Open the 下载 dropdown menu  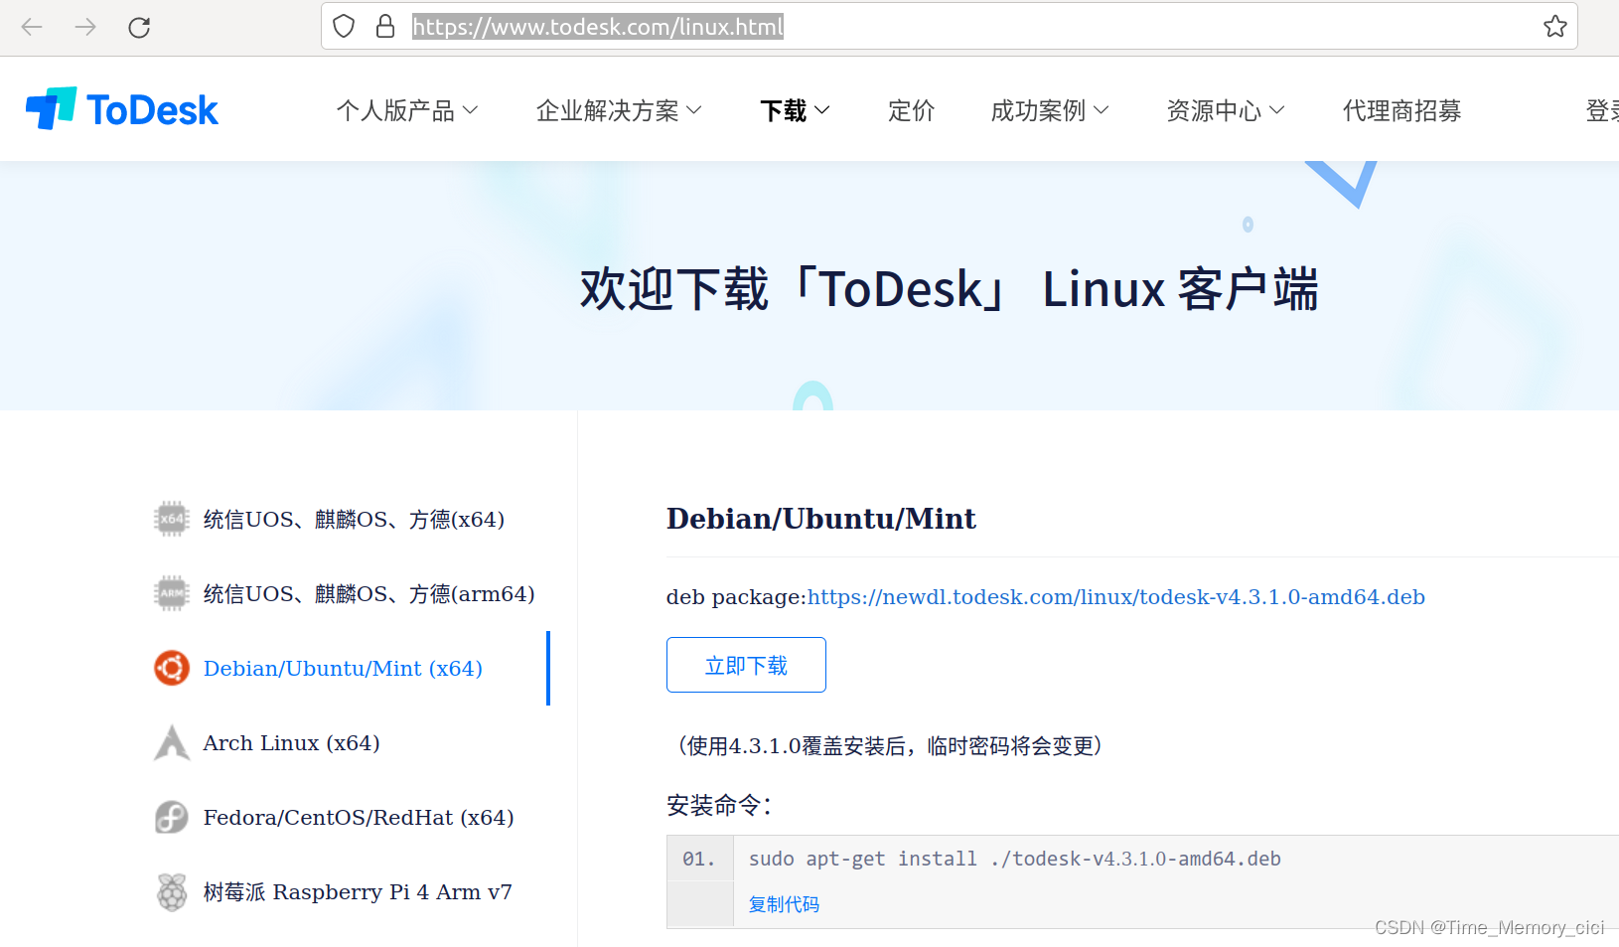795,110
